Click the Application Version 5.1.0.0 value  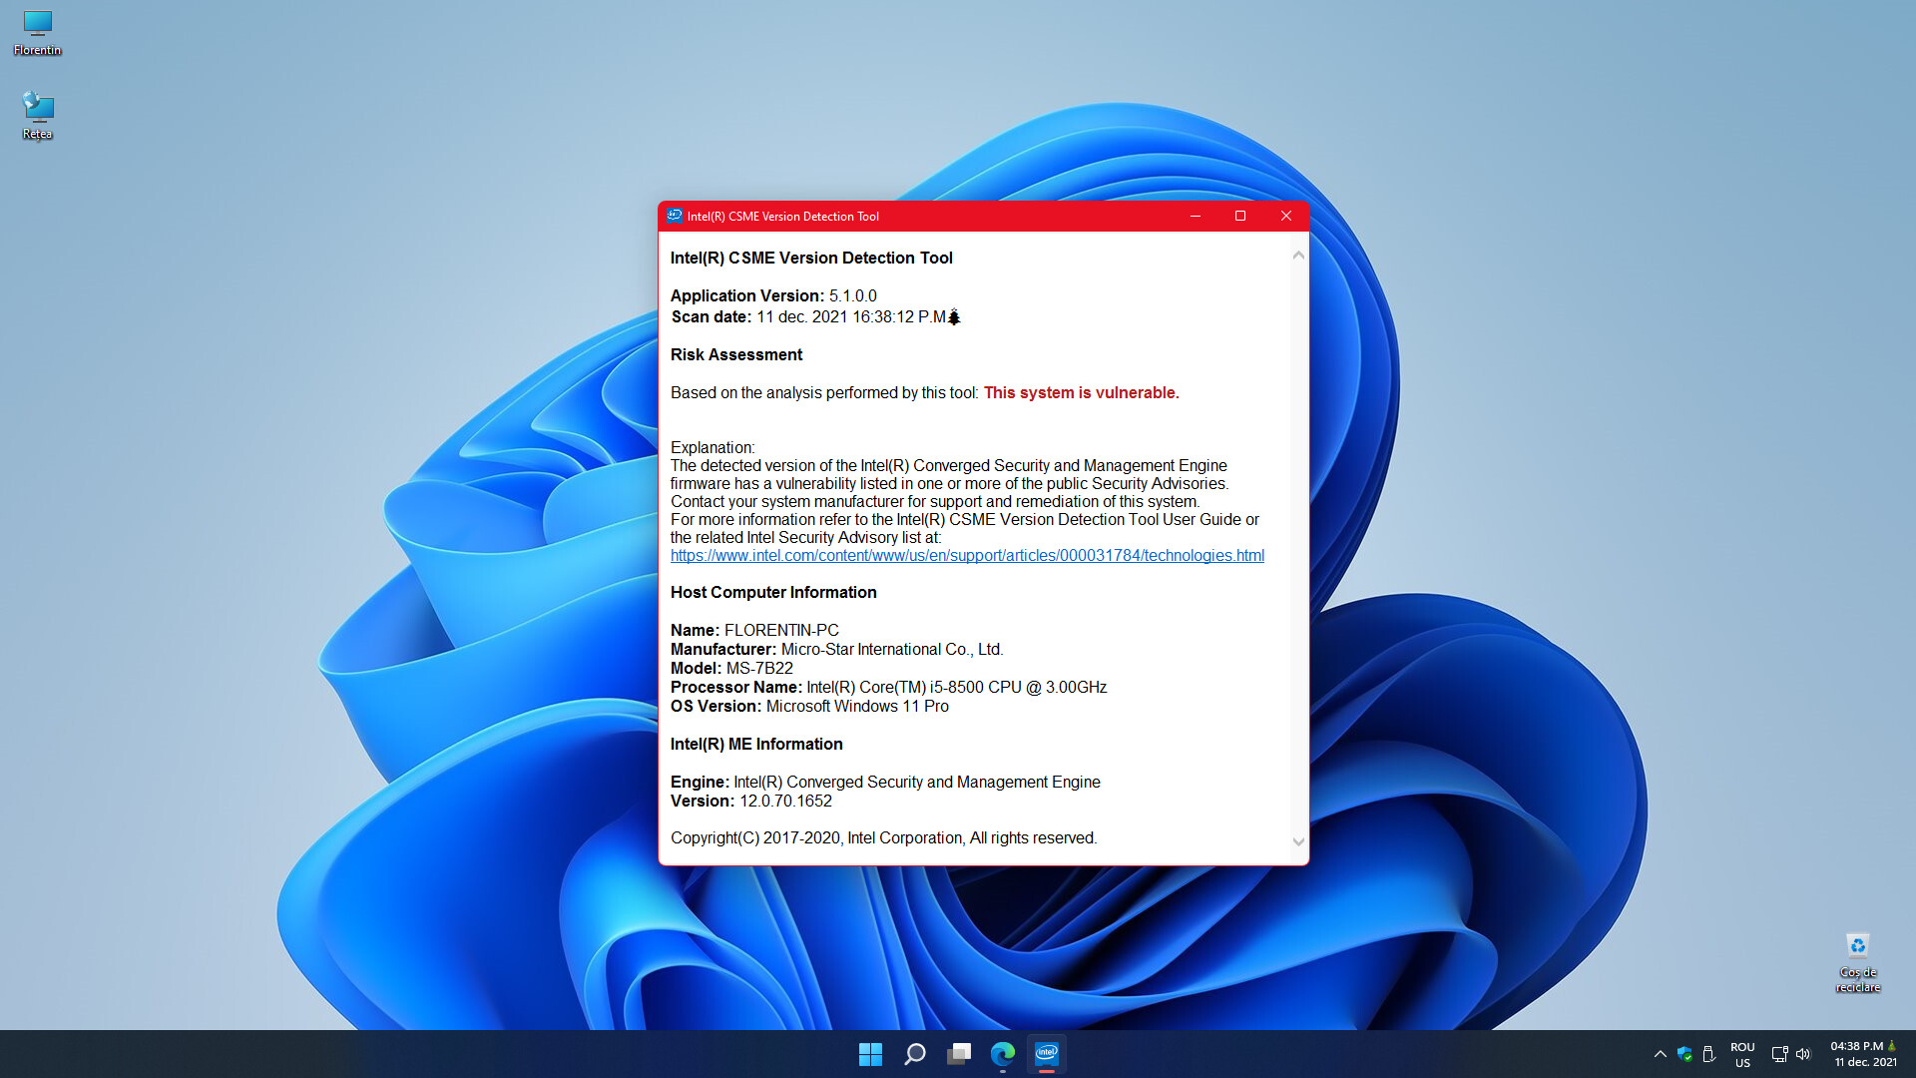[853, 296]
